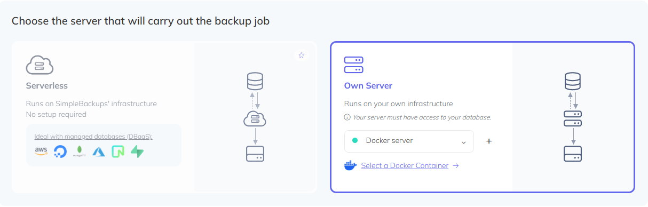Click the Own Server stacked-server icon

[354, 65]
